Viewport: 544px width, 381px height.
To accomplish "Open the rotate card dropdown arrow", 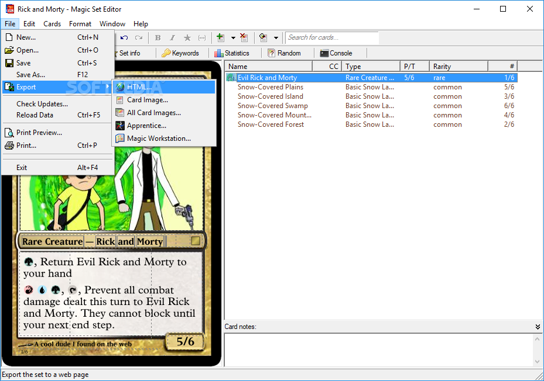I will (x=276, y=38).
